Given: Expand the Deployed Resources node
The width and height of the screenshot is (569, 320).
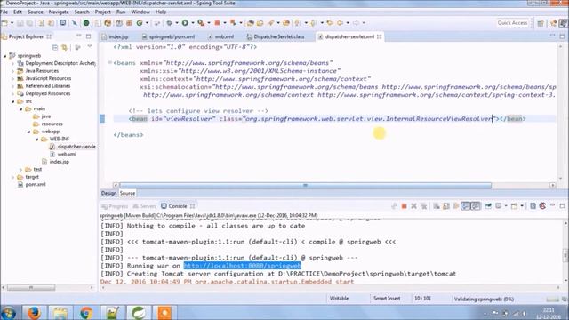Looking at the screenshot, I should 13,94.
